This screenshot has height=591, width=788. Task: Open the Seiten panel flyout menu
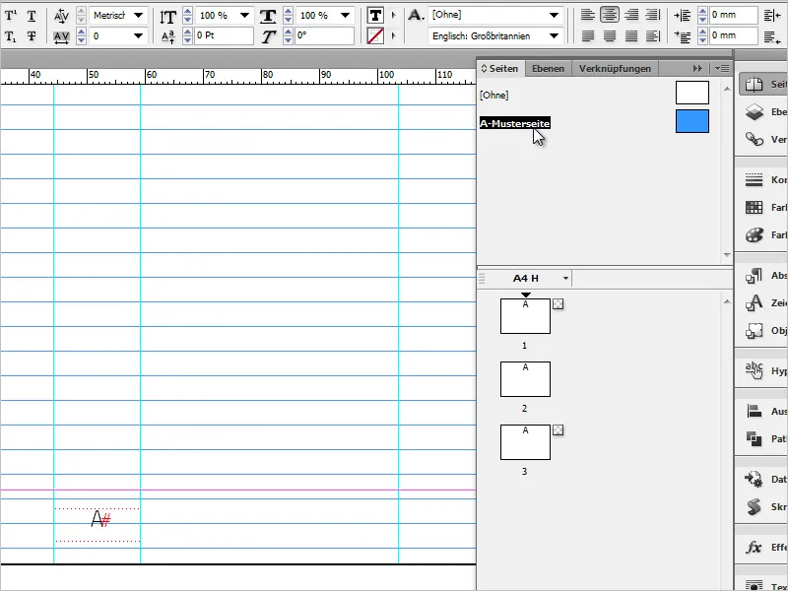(x=722, y=68)
